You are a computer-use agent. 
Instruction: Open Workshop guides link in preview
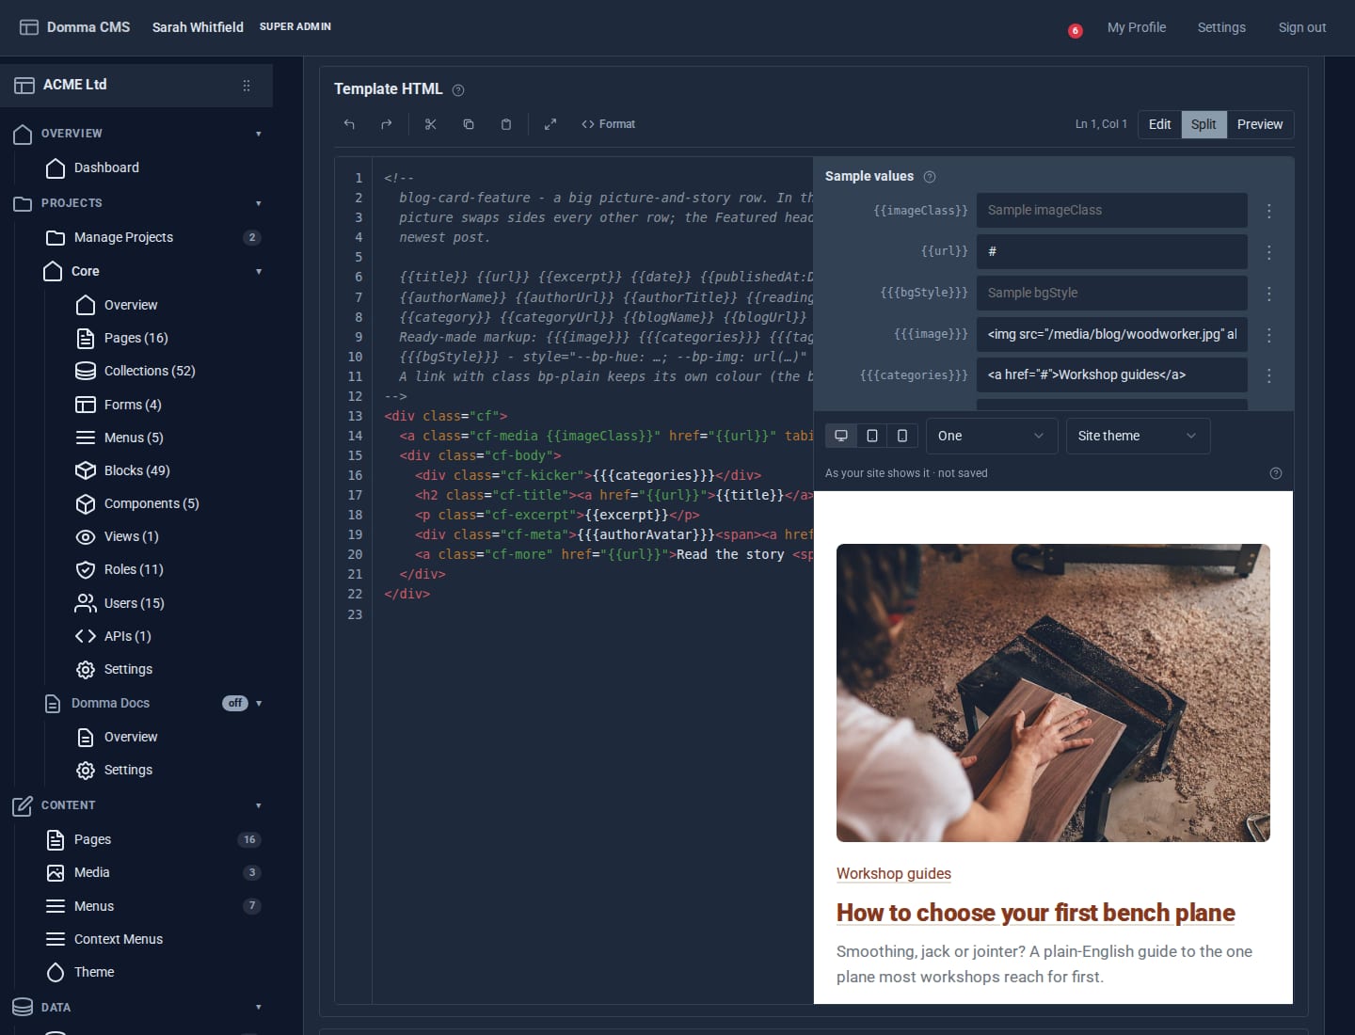(894, 873)
